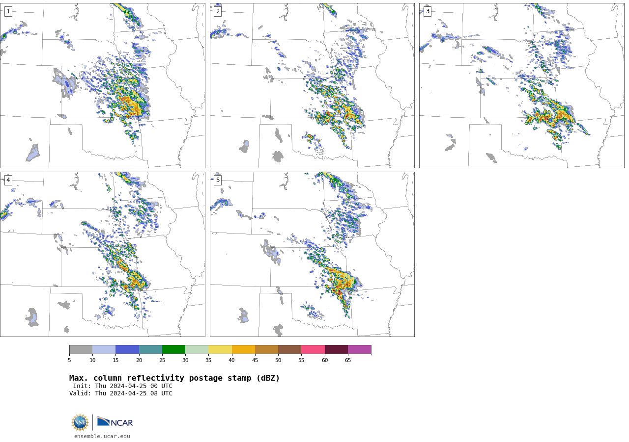629x442 pixels.
Task: Click the colorbar tick label 5
Action: [x=69, y=361]
